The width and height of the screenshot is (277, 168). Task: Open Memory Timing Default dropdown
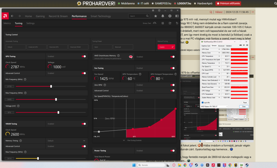(x=67, y=141)
